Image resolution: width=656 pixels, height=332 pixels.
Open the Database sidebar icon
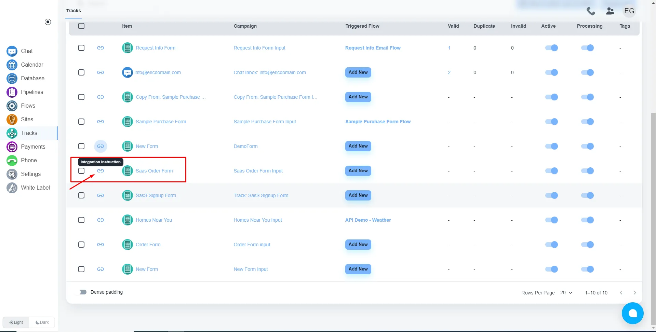(12, 79)
